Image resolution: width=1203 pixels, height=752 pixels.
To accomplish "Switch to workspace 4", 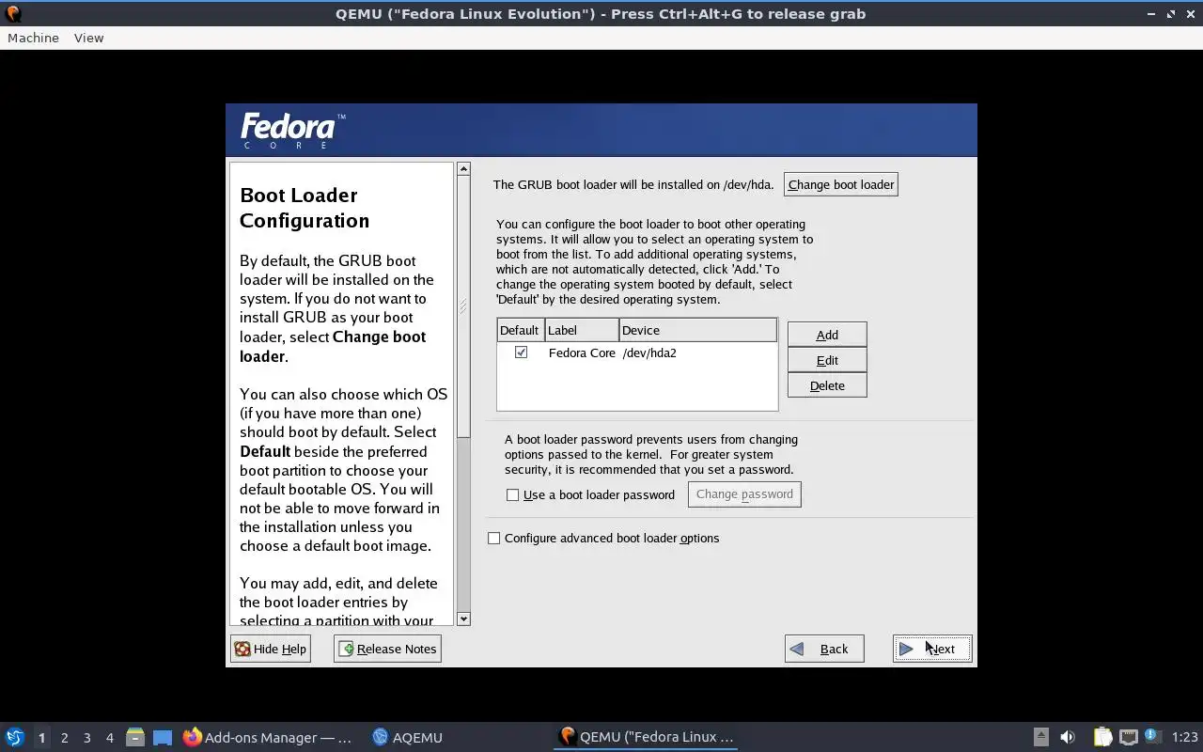I will coord(109,738).
